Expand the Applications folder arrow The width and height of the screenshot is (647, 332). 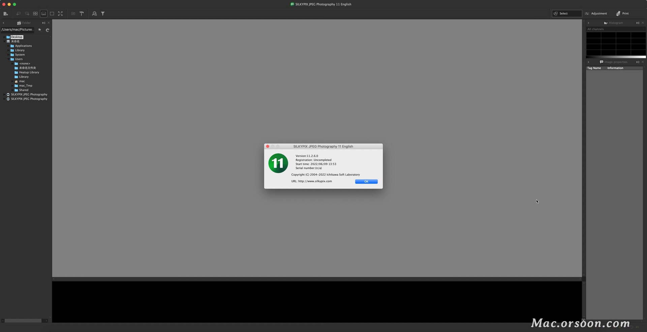pos(8,46)
